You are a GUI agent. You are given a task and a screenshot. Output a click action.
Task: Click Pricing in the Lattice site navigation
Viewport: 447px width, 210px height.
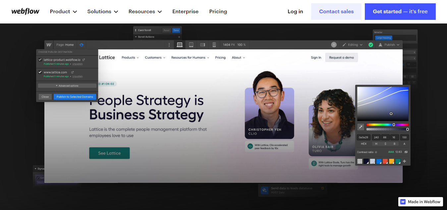(x=220, y=58)
